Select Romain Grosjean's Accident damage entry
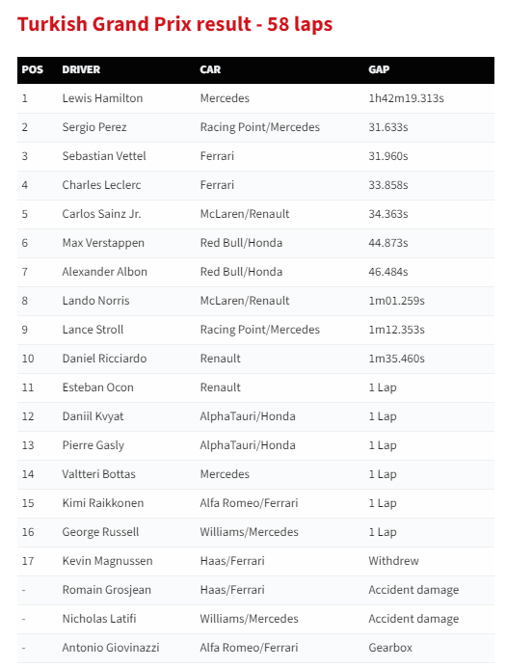506x667 pixels. (x=413, y=590)
